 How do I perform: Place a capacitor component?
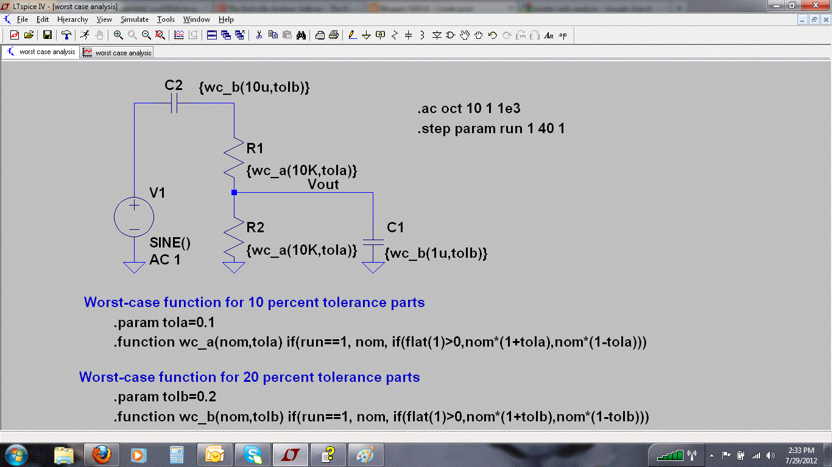point(408,35)
